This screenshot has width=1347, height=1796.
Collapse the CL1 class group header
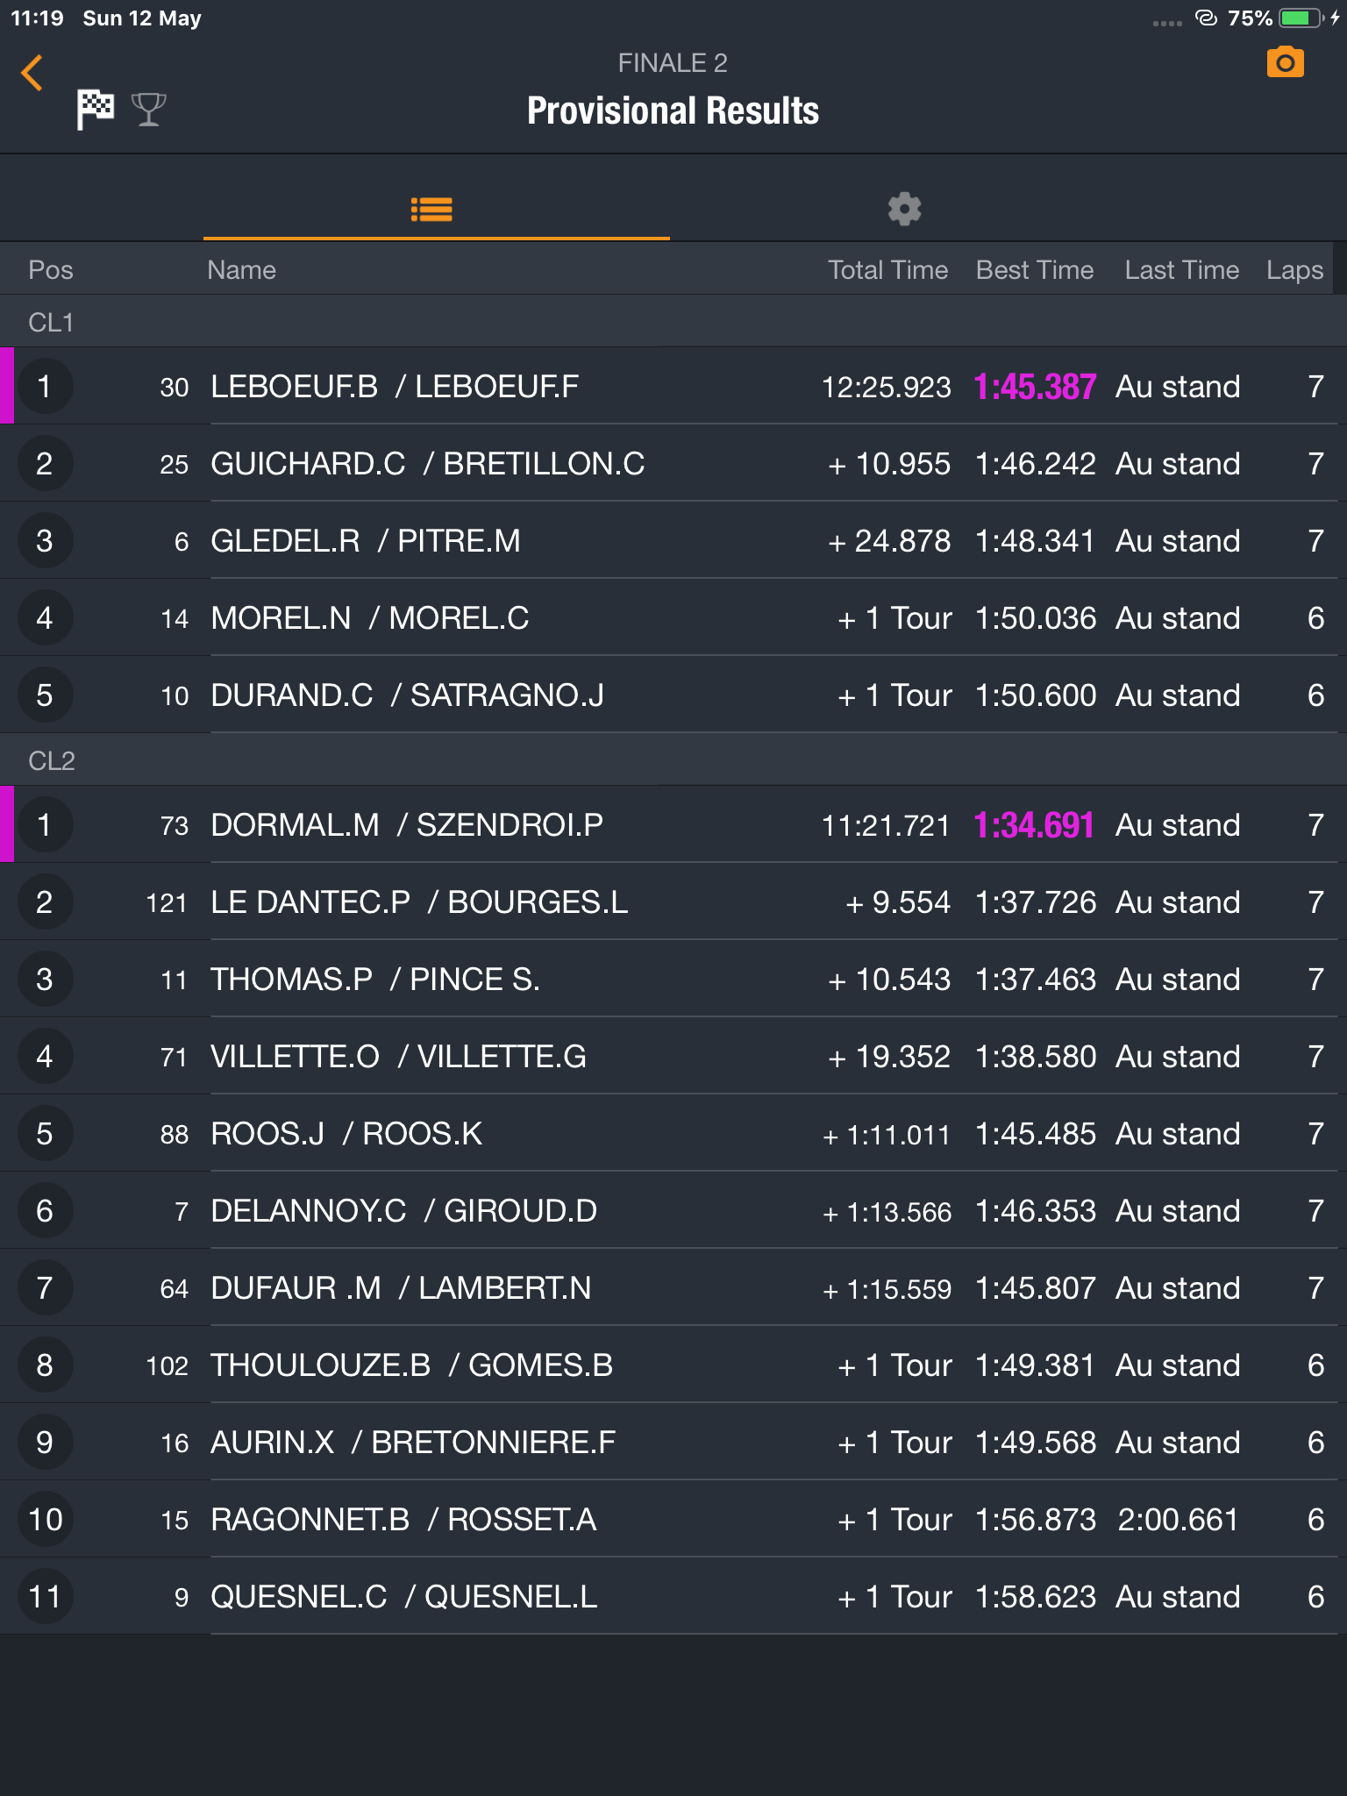pos(673,322)
